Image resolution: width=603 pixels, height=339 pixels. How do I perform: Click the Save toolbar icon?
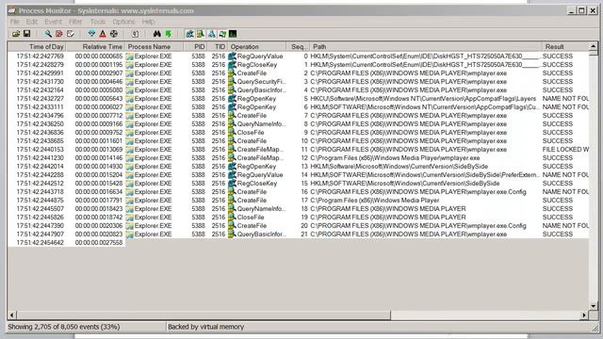click(26, 34)
